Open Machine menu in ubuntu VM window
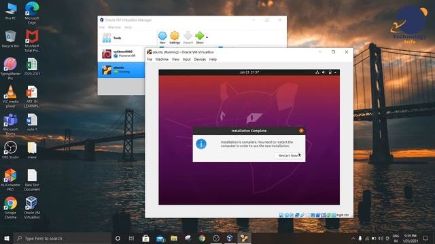Viewport: 435px width, 244px height. [162, 60]
